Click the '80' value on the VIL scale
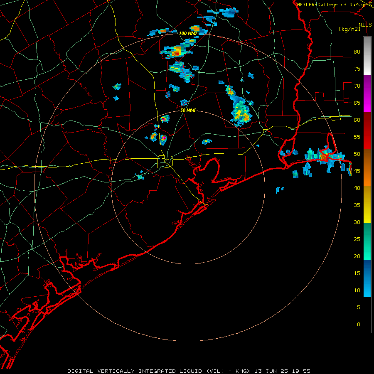Screen dimensions: 374x374 pos(357,52)
